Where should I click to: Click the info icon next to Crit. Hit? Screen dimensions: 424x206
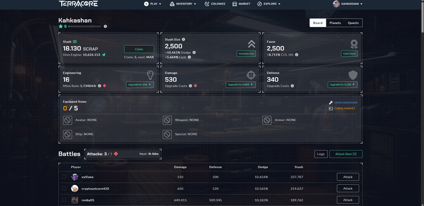point(296,55)
